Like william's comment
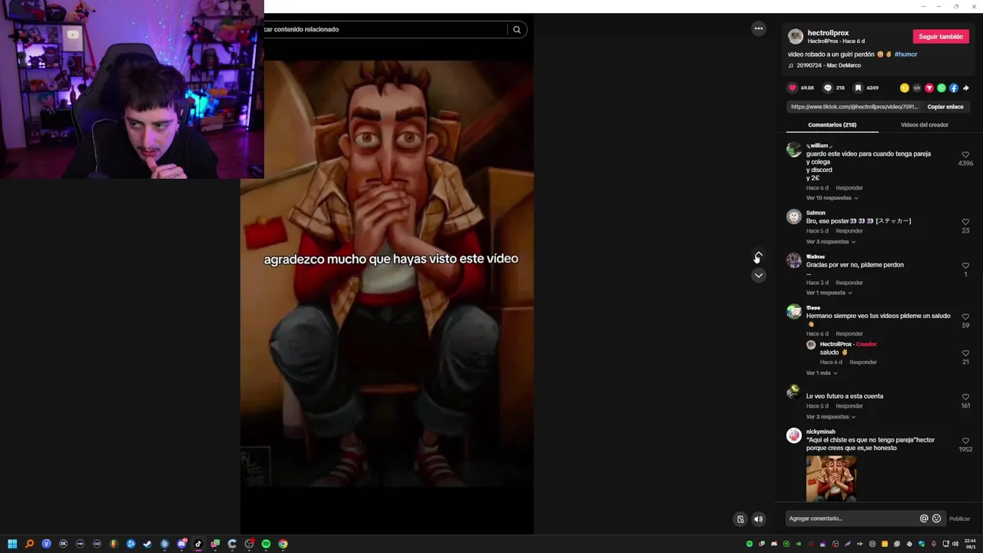This screenshot has height=553, width=983. point(965,154)
